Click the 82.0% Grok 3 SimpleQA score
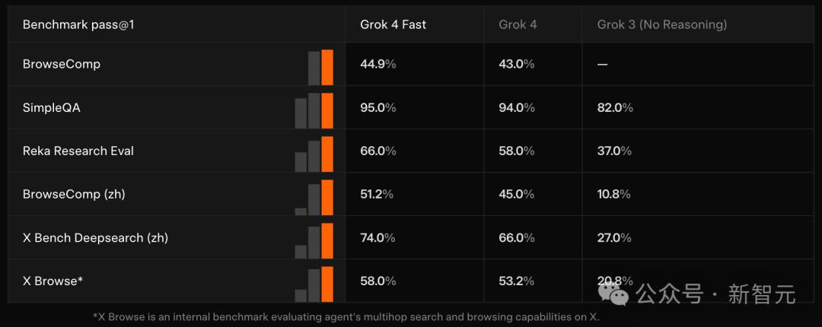The width and height of the screenshot is (822, 327). [x=615, y=107]
